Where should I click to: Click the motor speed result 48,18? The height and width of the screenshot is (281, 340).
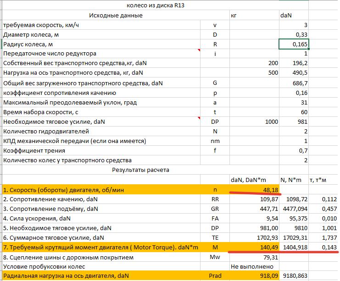254,189
